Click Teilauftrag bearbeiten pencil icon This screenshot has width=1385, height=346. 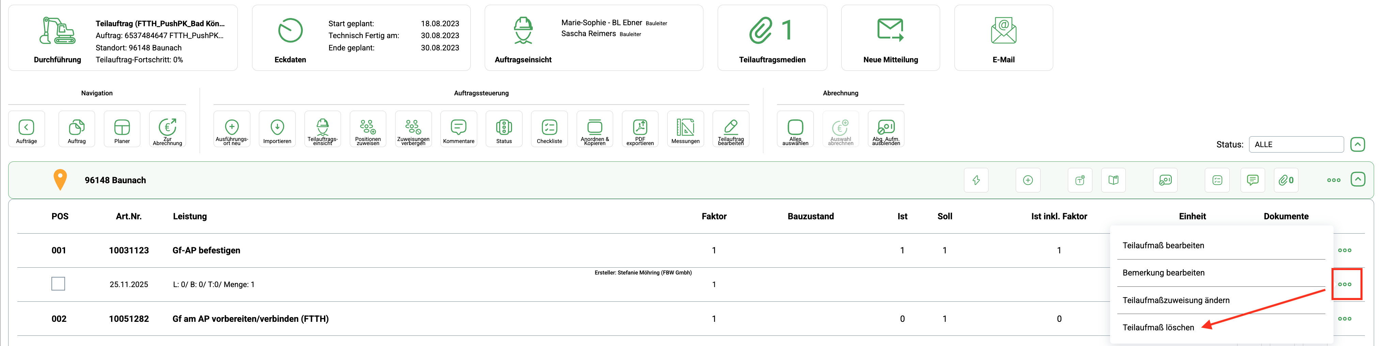click(731, 128)
